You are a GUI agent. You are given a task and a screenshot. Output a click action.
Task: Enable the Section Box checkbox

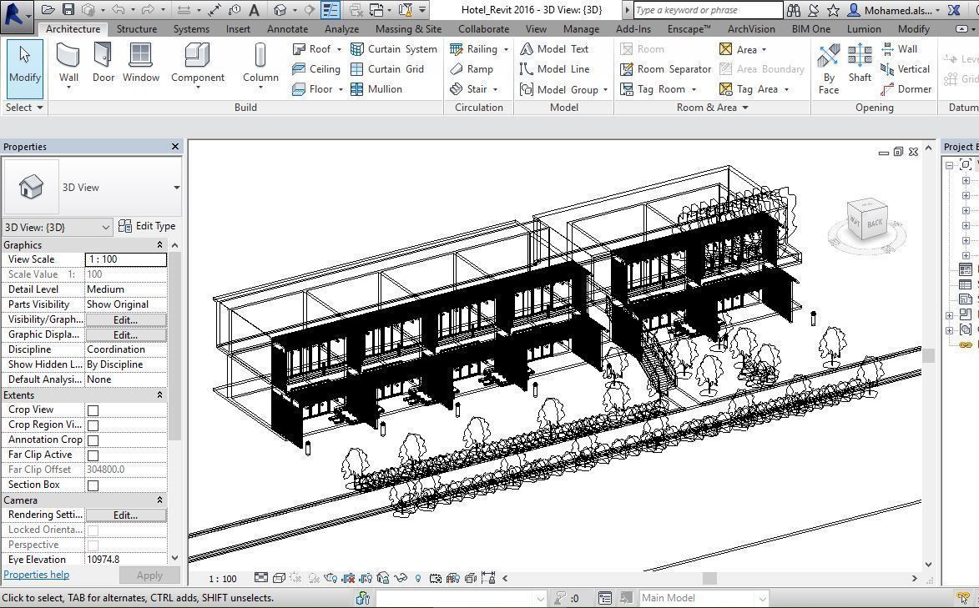click(x=93, y=485)
